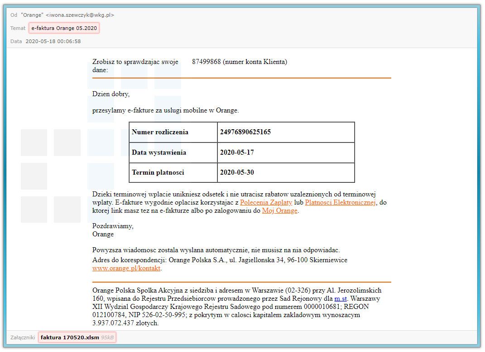Open the Platnosci Elektronicznej link

(x=340, y=202)
